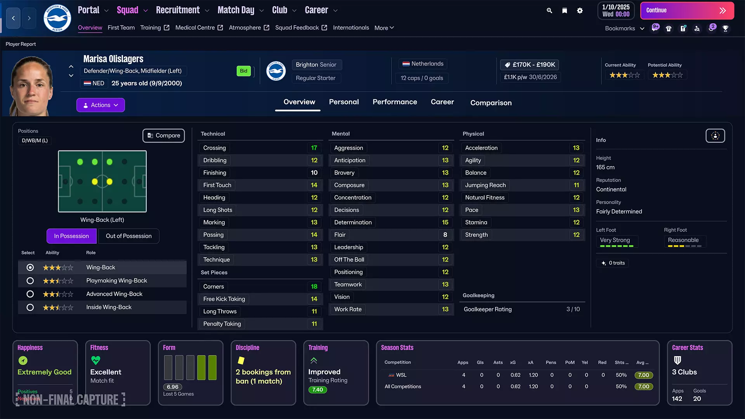The width and height of the screenshot is (745, 419).
Task: Select the Playmaking Wing-Back role radio button
Action: (x=30, y=280)
